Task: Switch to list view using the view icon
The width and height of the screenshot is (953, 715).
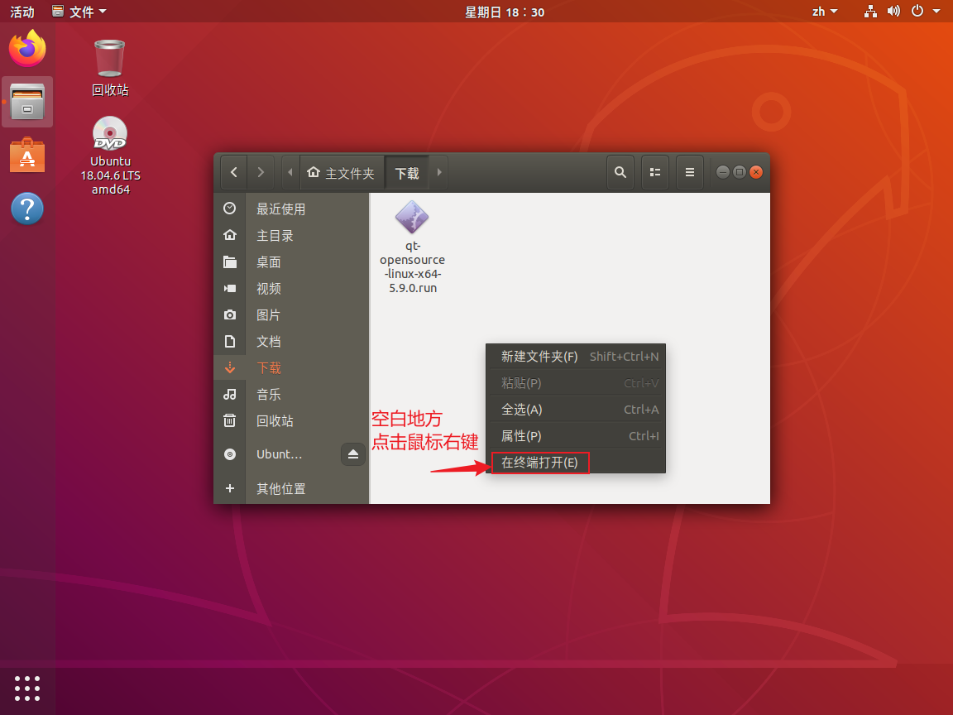Action: 654,171
